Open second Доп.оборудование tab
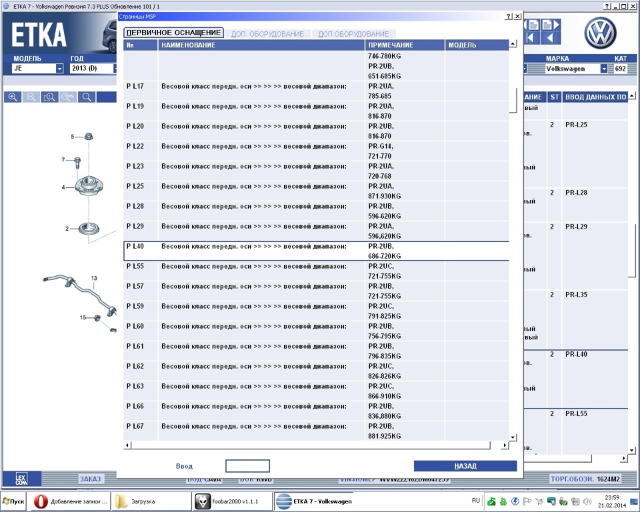 point(353,34)
